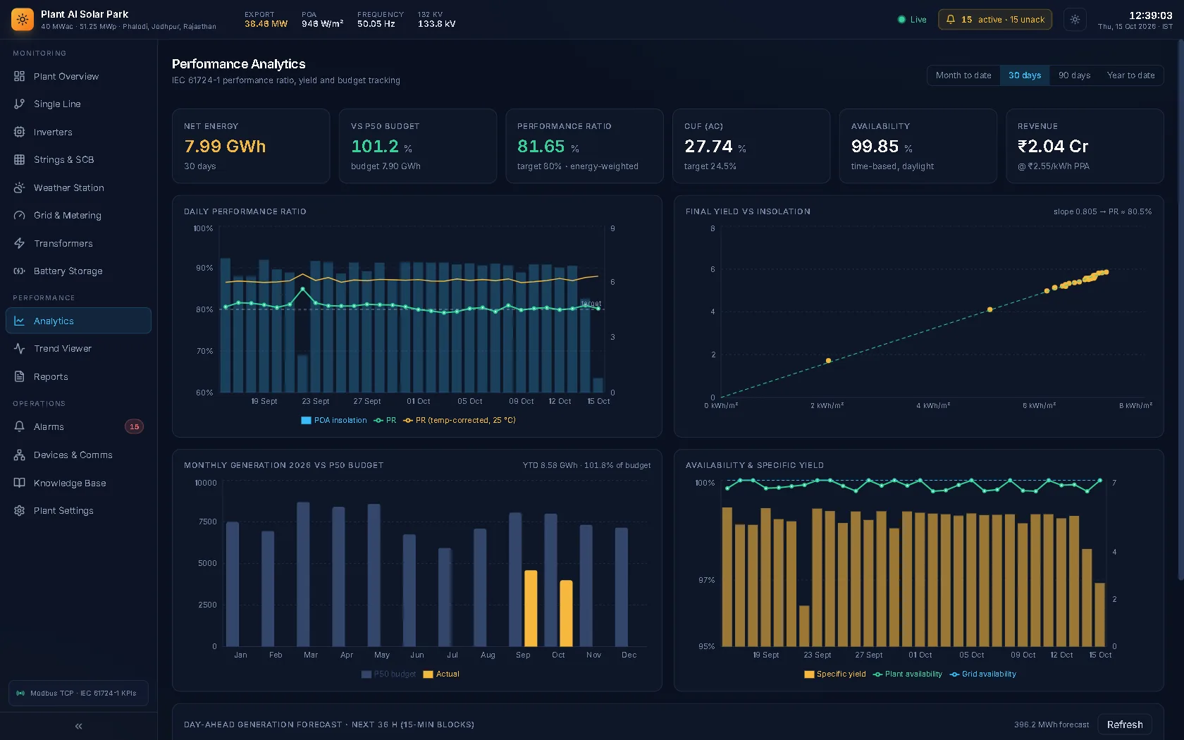1184x740 pixels.
Task: Click the Net Energy 7.99 GWh value
Action: pos(225,147)
